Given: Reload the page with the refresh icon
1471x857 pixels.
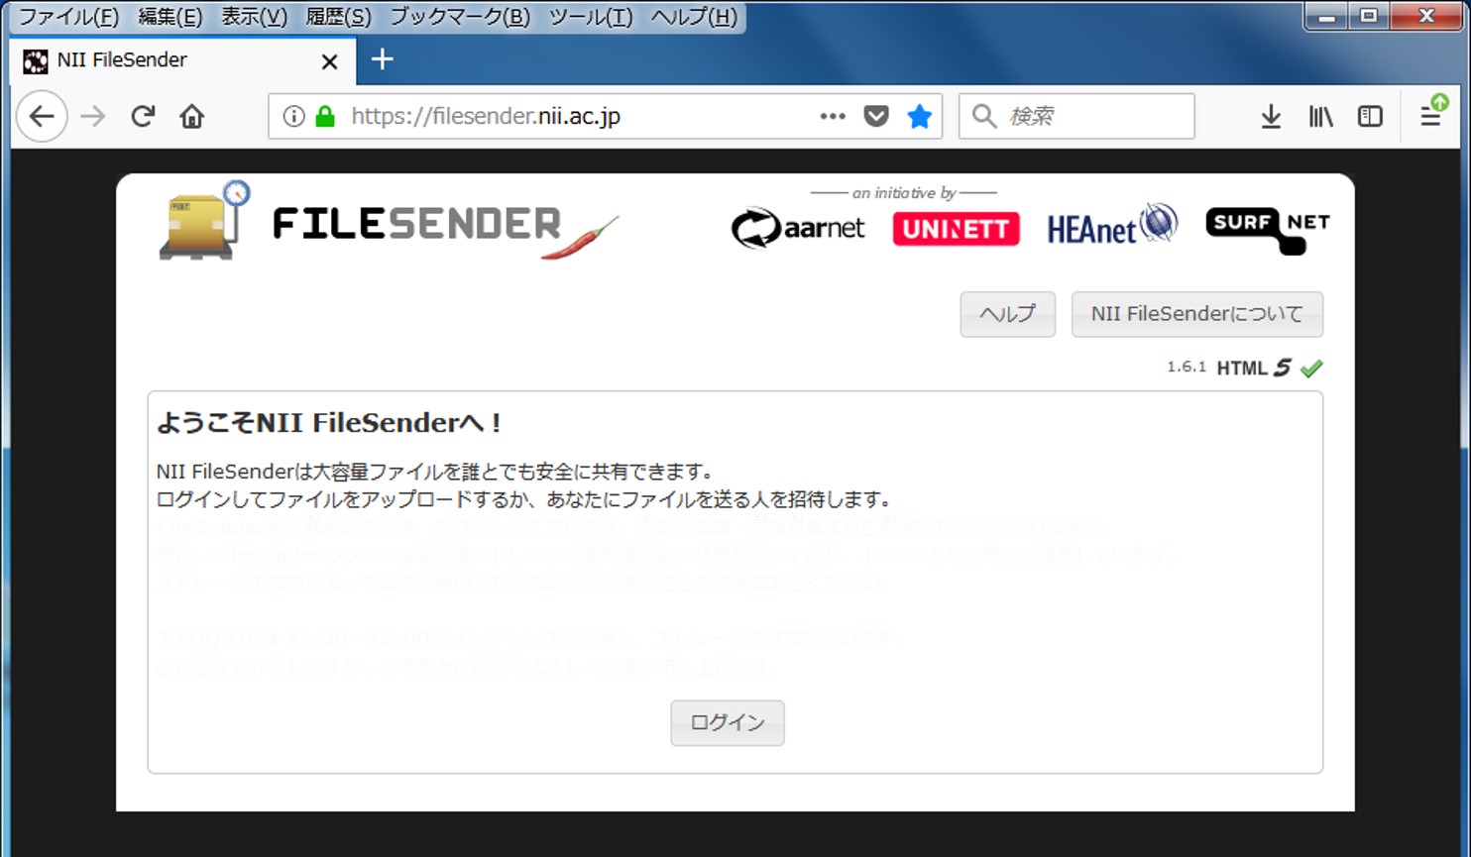Looking at the screenshot, I should (x=143, y=117).
